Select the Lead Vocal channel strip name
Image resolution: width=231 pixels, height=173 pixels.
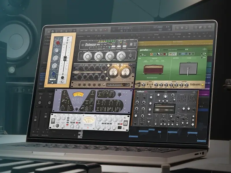tap(35, 135)
